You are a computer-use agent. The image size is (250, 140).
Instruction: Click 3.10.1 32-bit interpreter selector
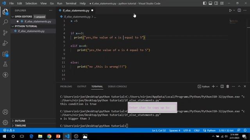pyautogui.click(x=226, y=131)
